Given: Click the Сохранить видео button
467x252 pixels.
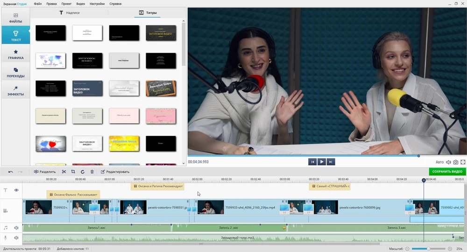Looking at the screenshot, I should tap(447, 171).
